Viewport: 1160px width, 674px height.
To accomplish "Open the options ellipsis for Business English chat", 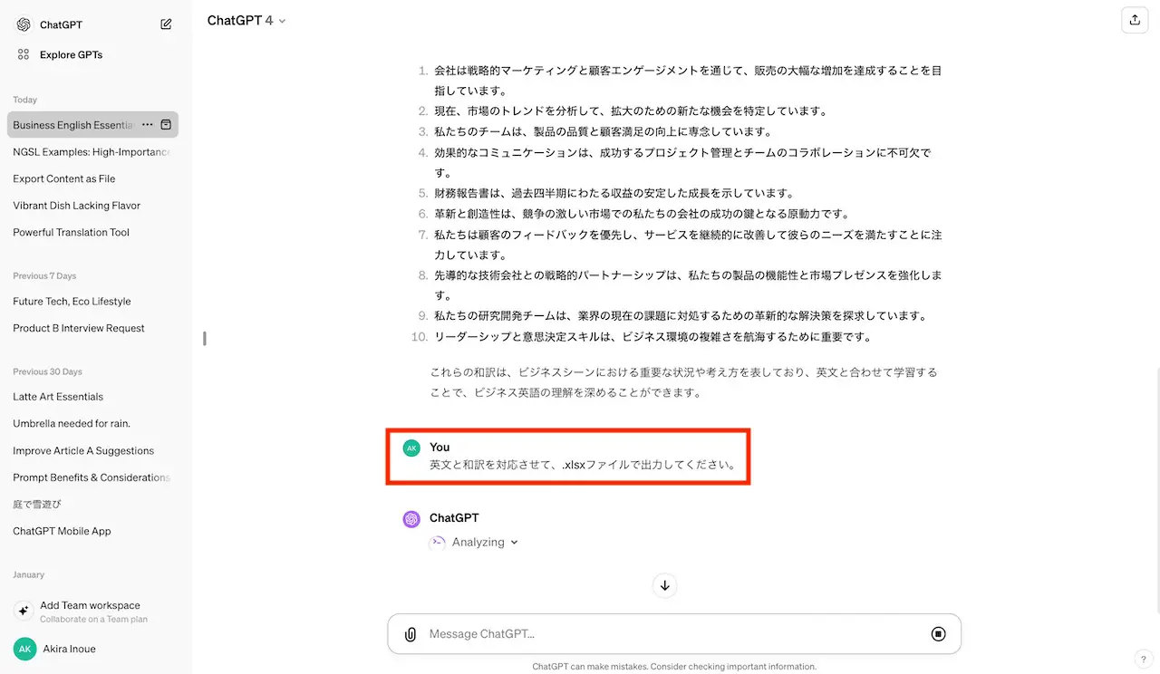I will 148,124.
